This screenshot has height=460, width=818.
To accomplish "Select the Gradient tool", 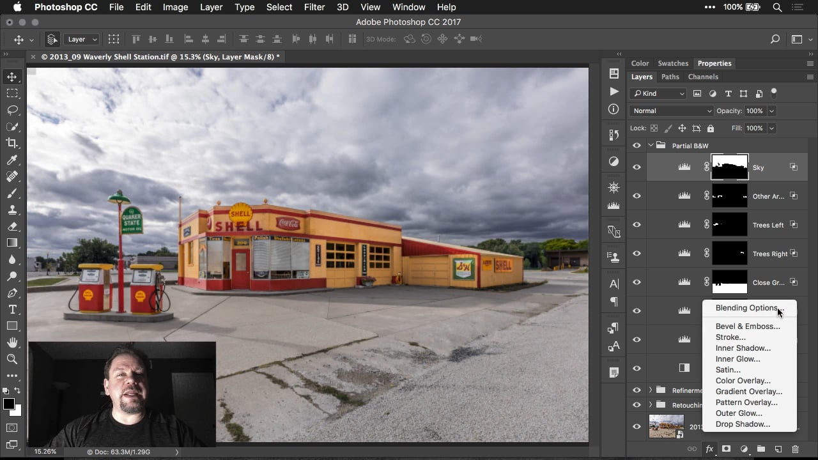I will (12, 243).
